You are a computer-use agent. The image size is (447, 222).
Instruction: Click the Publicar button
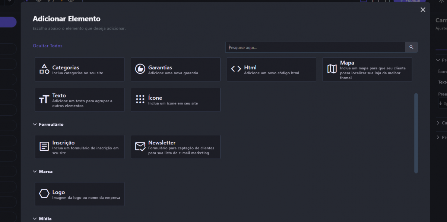pyautogui.click(x=409, y=1)
